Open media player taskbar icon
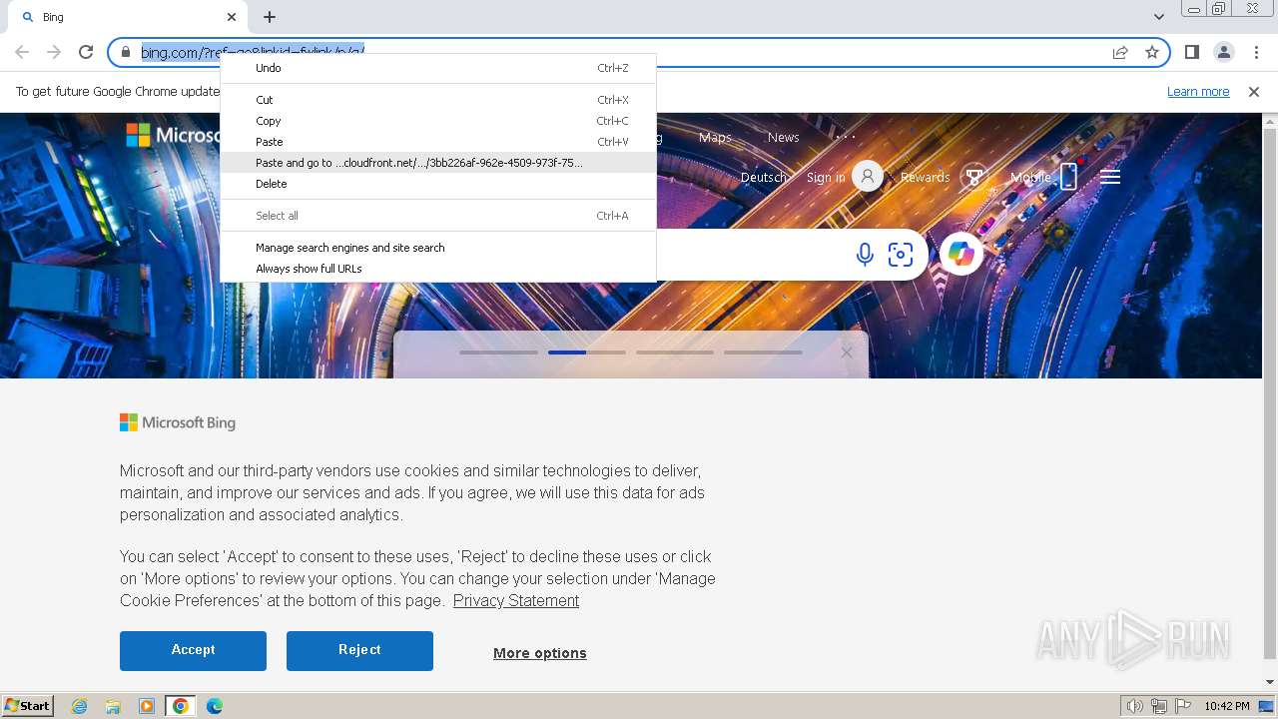Viewport: 1278px width, 719px height. [147, 706]
